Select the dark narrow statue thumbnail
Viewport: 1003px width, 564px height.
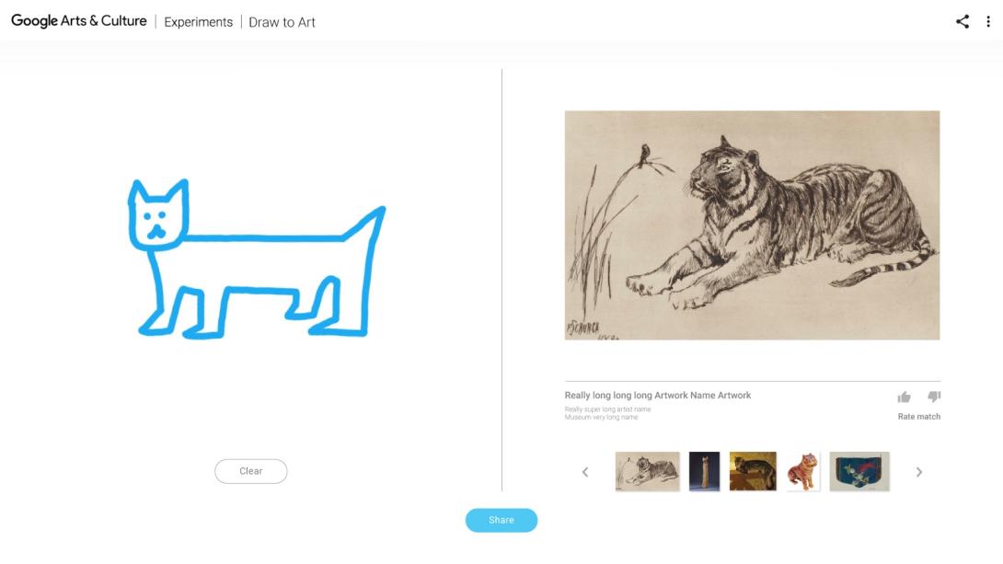[x=704, y=471]
